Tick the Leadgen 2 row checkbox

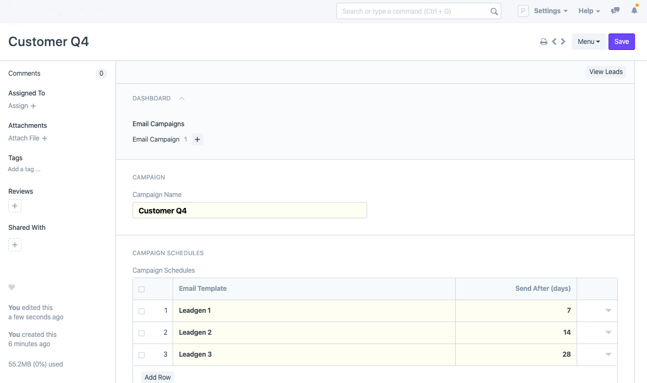[x=141, y=333]
